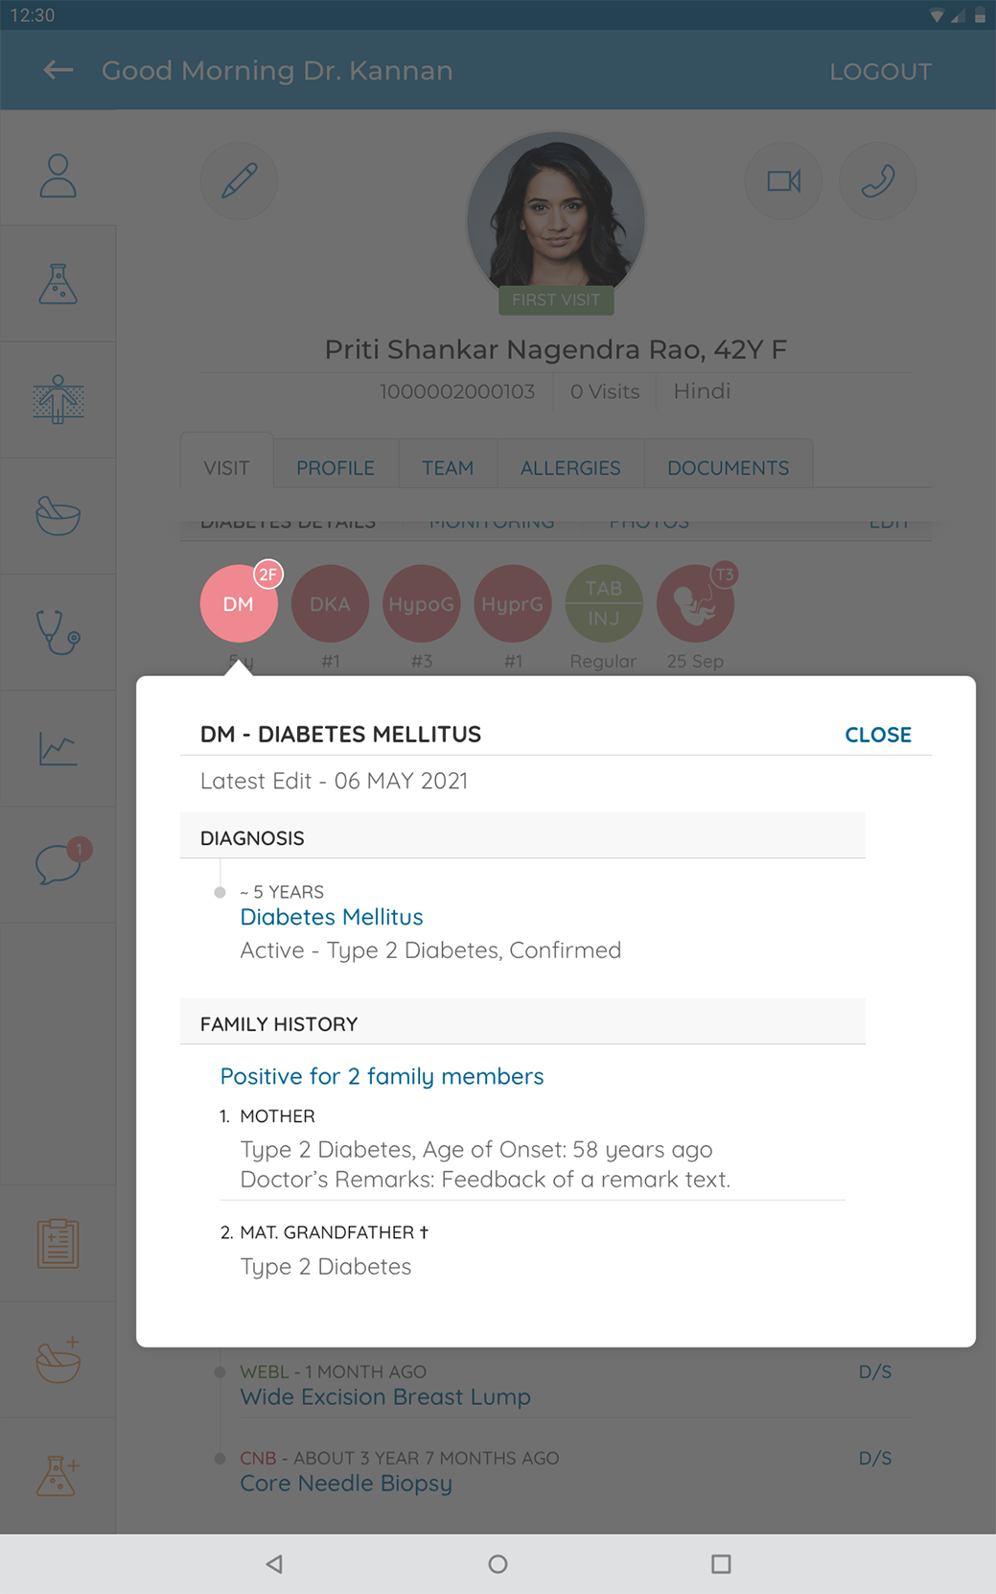Switch to the ALLERGIES tab
996x1594 pixels.
pyautogui.click(x=570, y=468)
